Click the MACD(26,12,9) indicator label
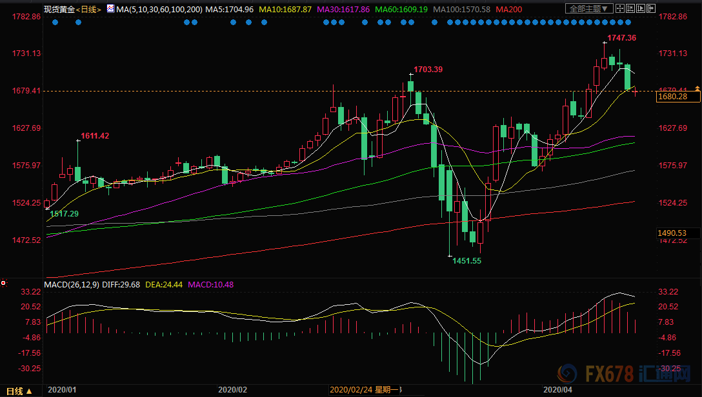This screenshot has width=702, height=397. pos(71,284)
